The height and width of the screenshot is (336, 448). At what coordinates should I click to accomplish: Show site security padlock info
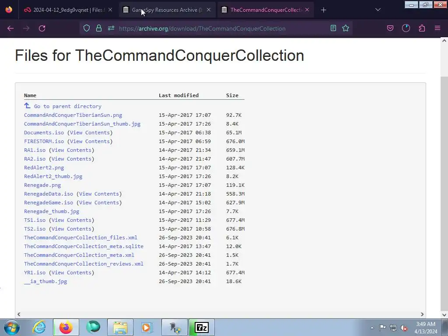[99, 28]
